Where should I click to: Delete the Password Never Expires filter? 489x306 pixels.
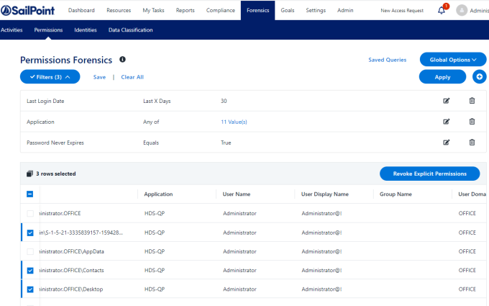472,143
